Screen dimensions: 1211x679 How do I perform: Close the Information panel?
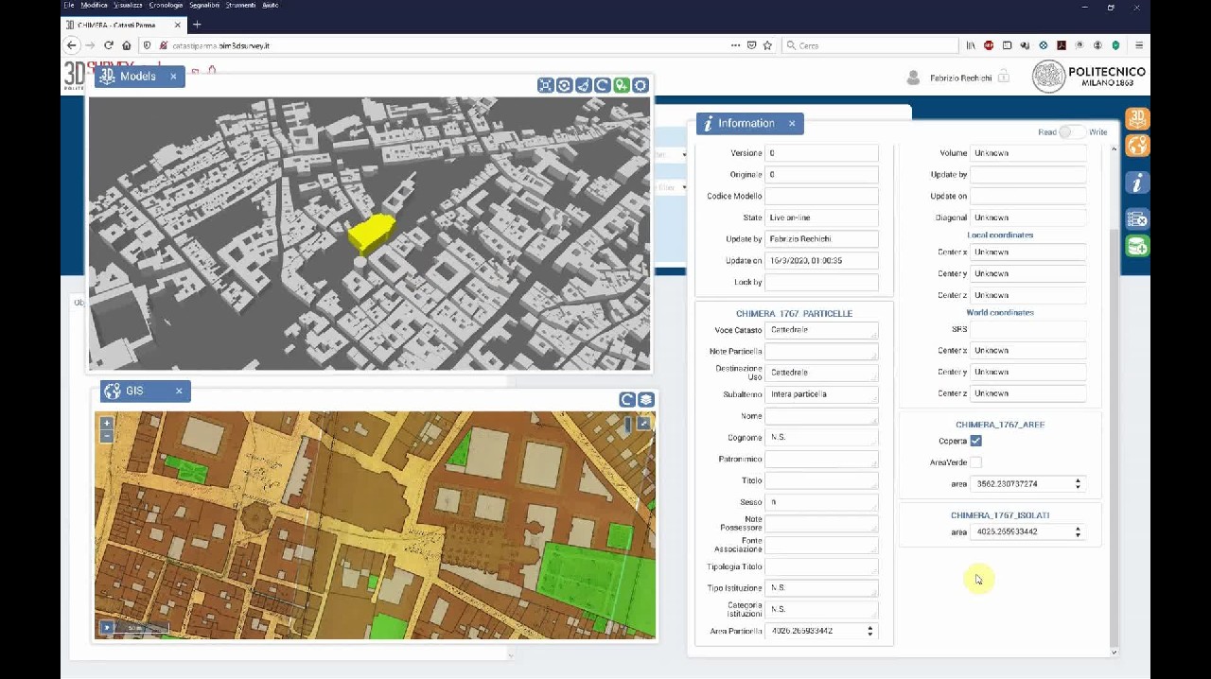792,124
